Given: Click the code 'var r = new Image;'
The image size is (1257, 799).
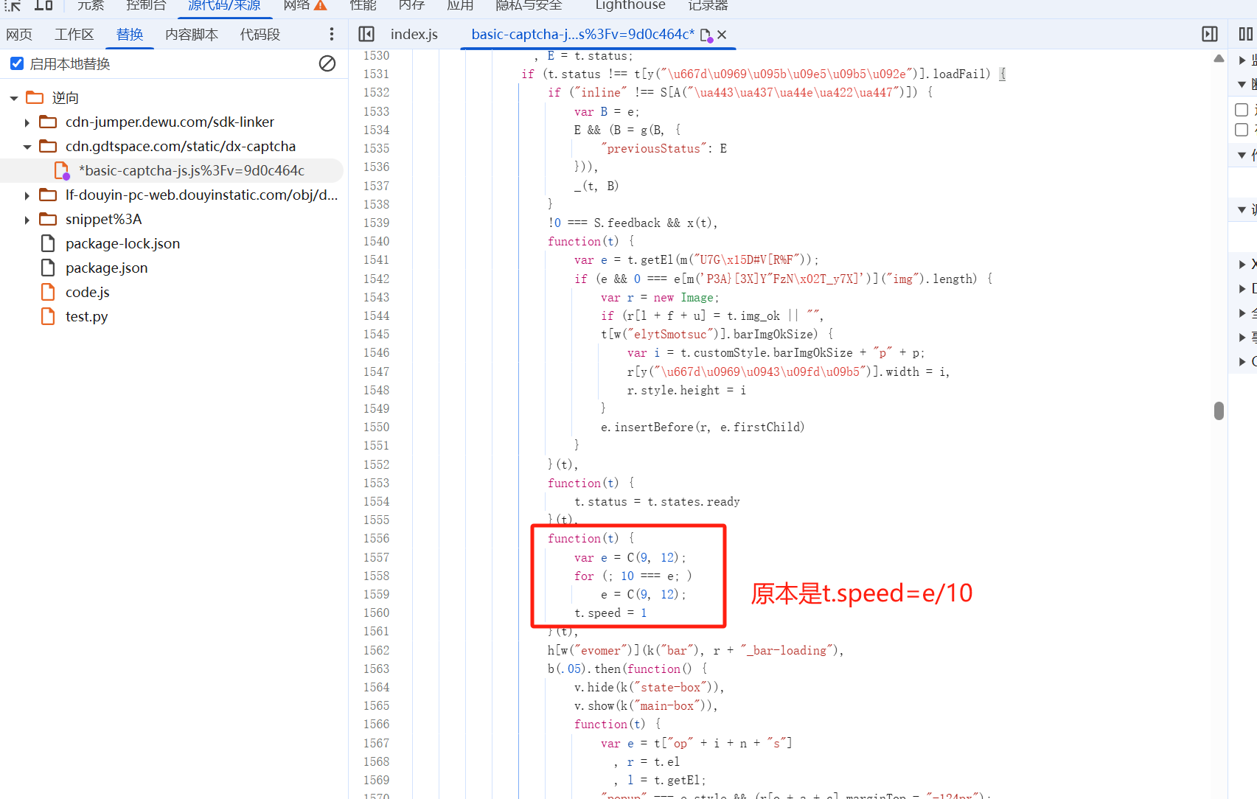Looking at the screenshot, I should [x=660, y=298].
